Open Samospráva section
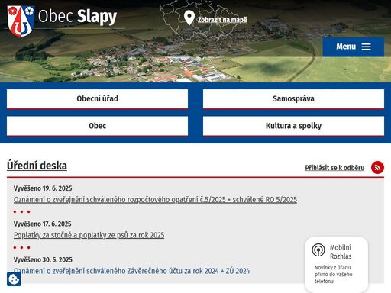This screenshot has width=391, height=293. click(x=293, y=99)
